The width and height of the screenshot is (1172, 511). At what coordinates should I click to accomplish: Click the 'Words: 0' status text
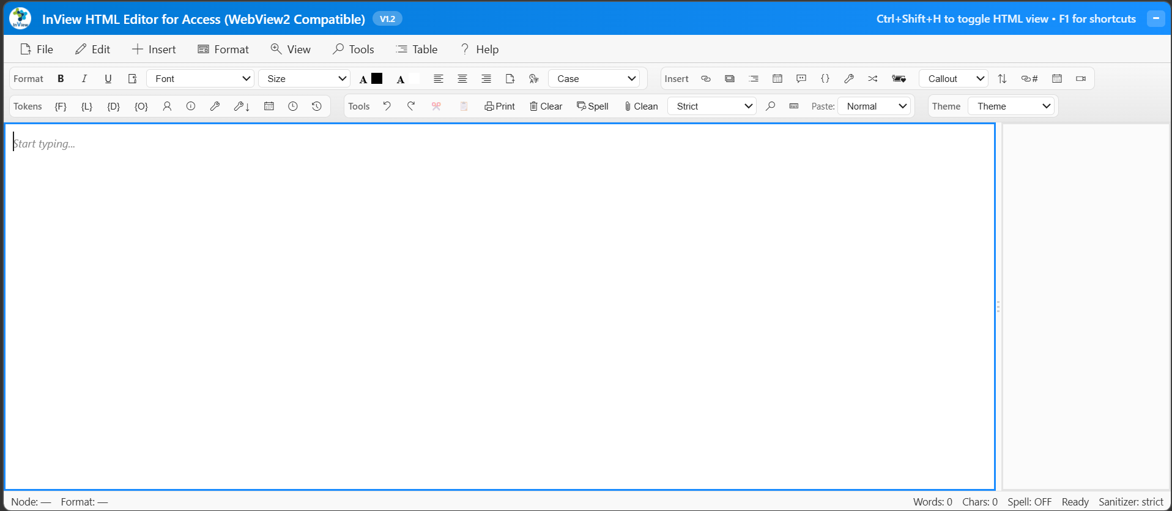tap(933, 502)
